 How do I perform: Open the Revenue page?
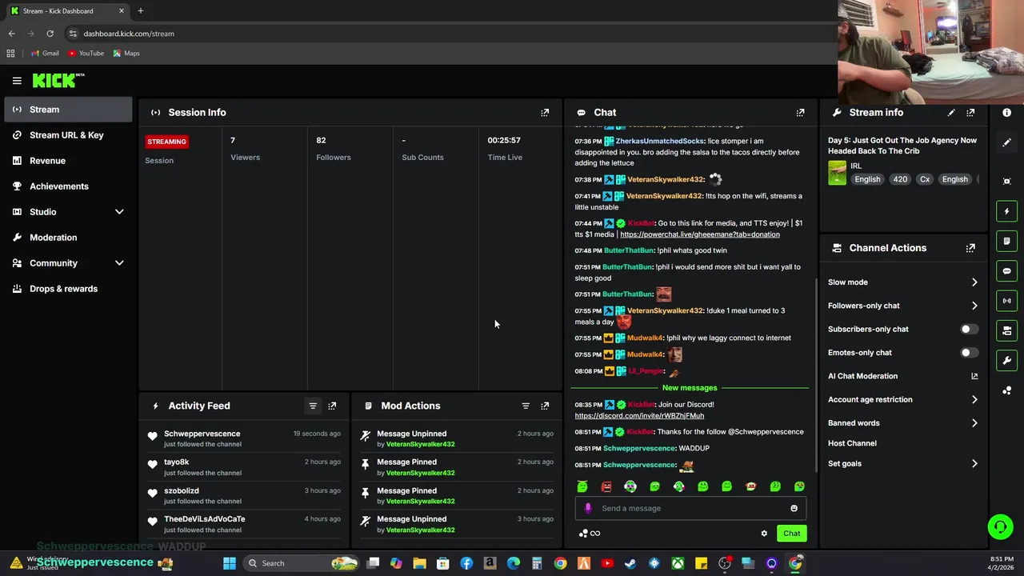pyautogui.click(x=68, y=161)
